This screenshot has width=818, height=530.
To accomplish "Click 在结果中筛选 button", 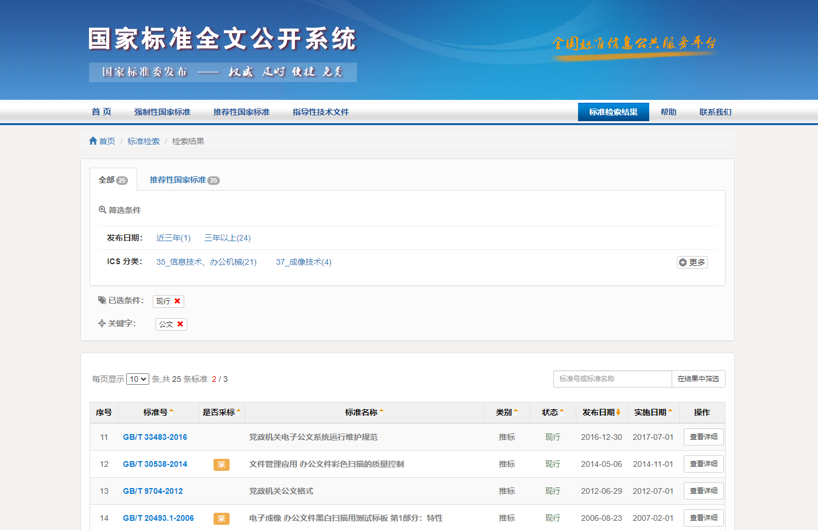I will coord(698,379).
